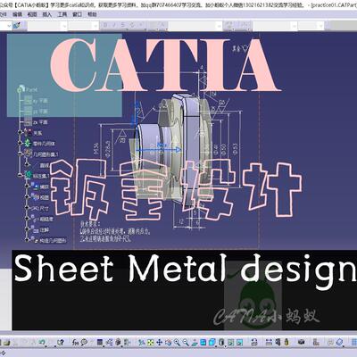The image size is (357, 357).
Task: Expand the 注解 node
Action: 27,229
